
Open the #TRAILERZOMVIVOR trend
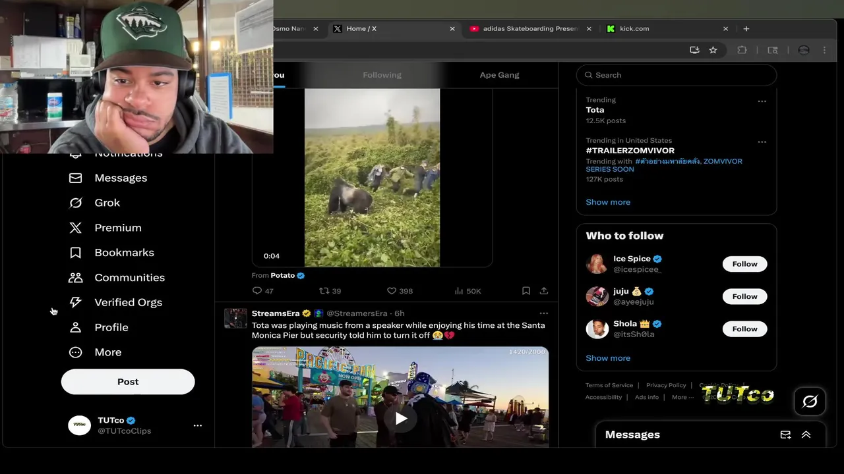point(630,151)
